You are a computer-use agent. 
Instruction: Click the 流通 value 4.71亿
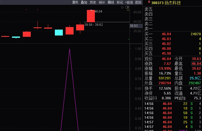click(x=195, y=93)
